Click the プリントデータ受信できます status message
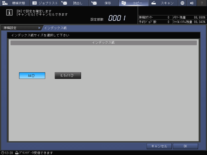 pos(36,153)
